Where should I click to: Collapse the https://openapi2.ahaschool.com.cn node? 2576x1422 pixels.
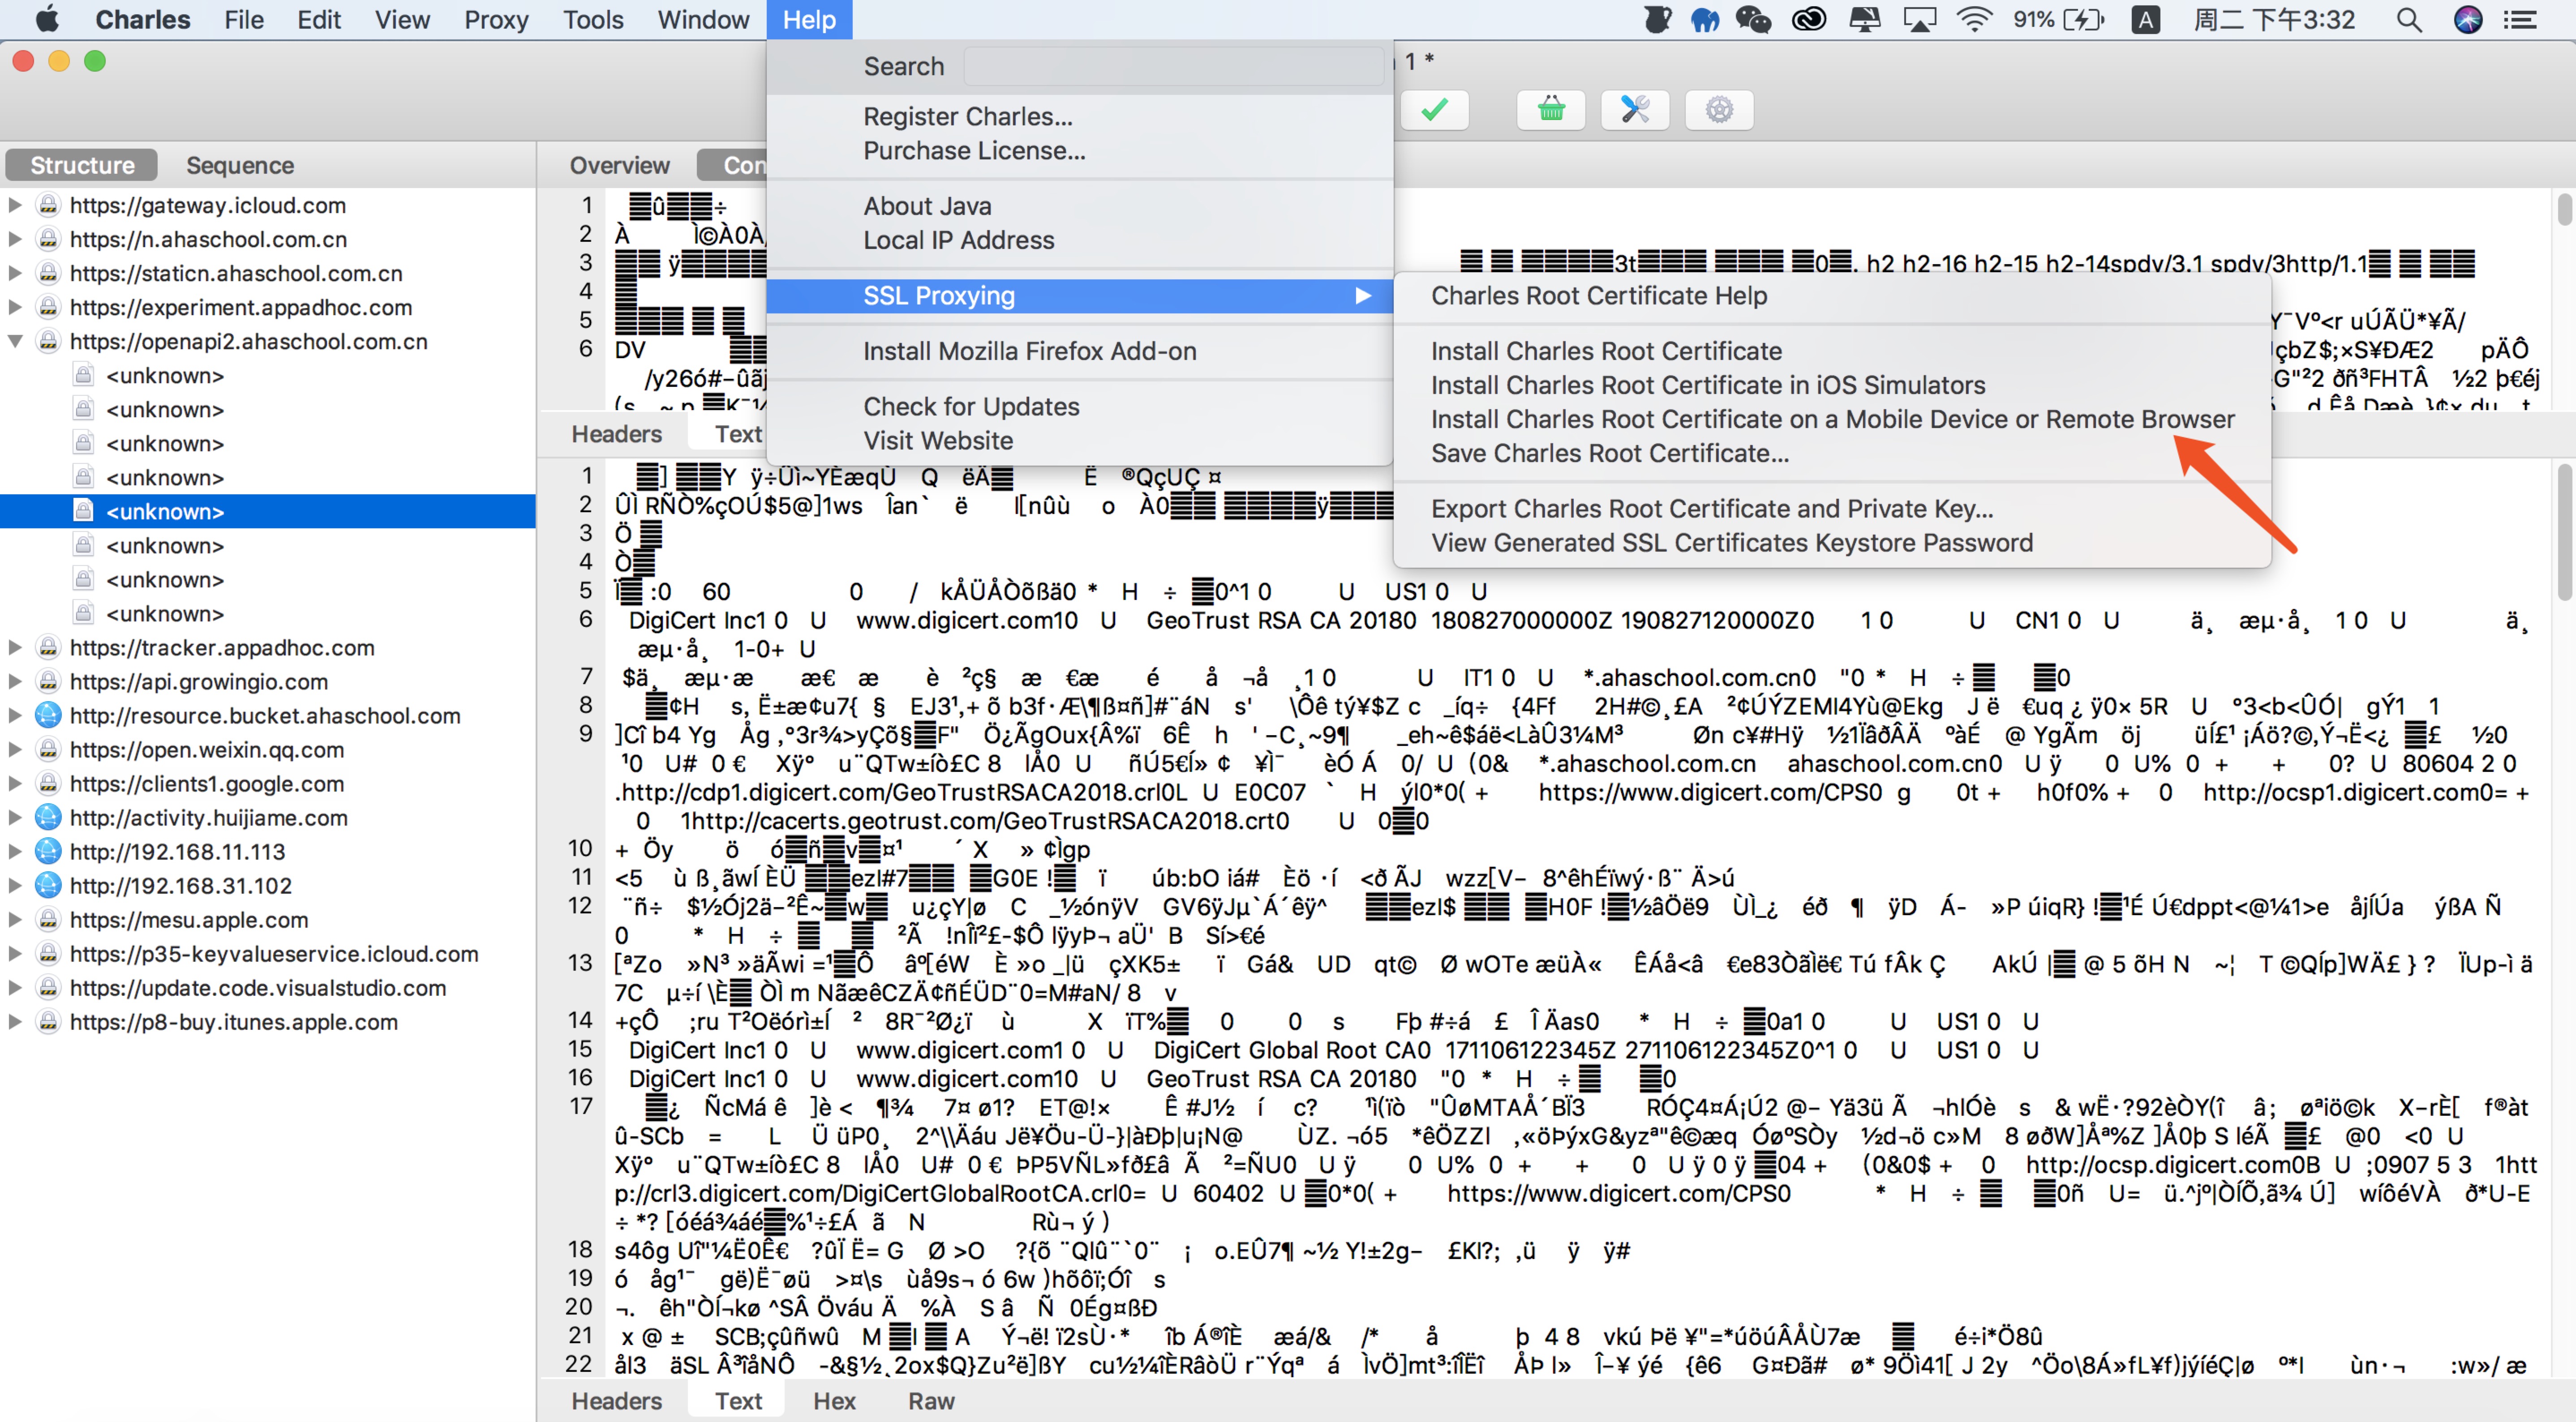click(x=15, y=341)
